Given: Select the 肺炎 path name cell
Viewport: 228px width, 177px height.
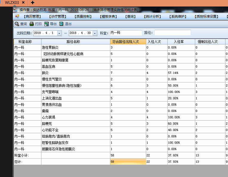Looking at the screenshot, I should (76, 73).
